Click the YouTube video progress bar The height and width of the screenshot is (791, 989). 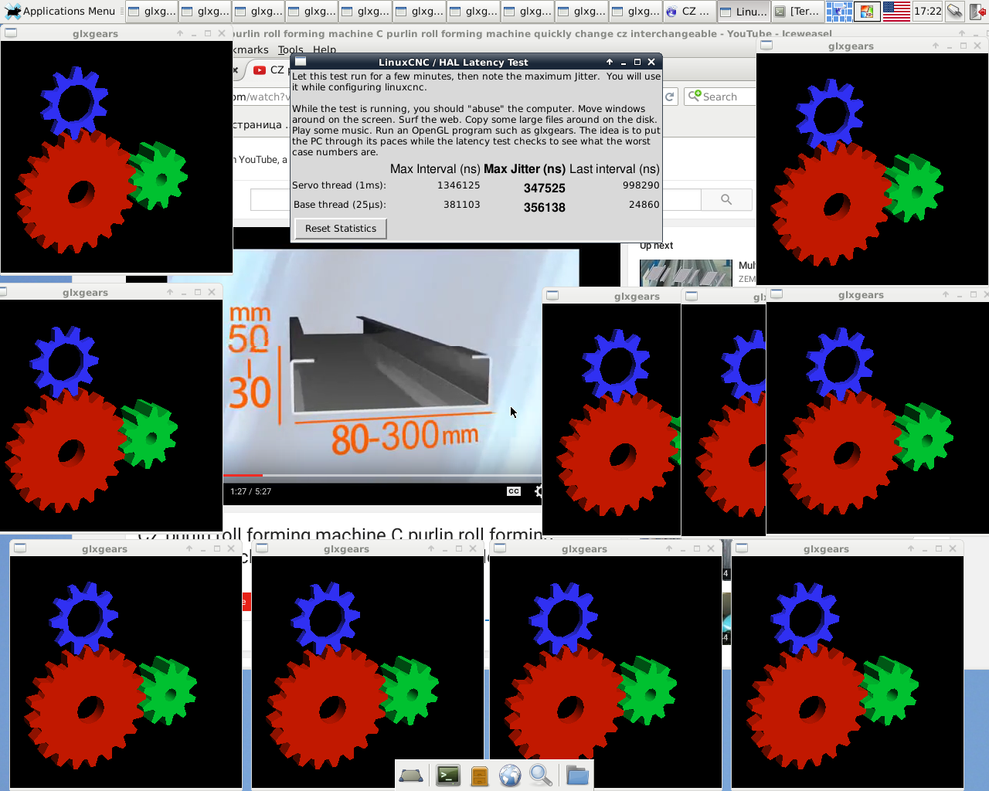coord(382,475)
